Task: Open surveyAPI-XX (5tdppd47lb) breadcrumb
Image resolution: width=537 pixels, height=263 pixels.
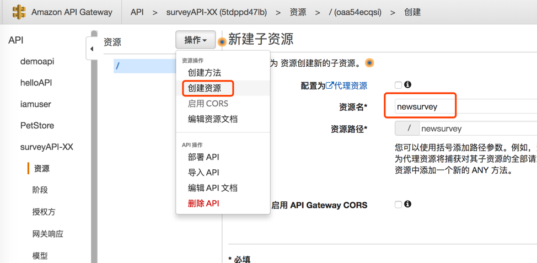Action: 217,12
